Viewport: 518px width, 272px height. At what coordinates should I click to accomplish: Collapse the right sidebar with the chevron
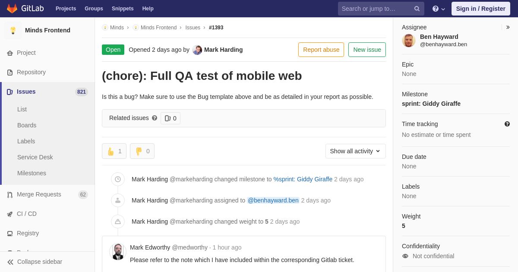(x=508, y=27)
